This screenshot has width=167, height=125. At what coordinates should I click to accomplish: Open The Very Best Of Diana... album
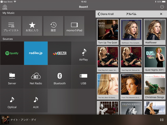[108, 86]
